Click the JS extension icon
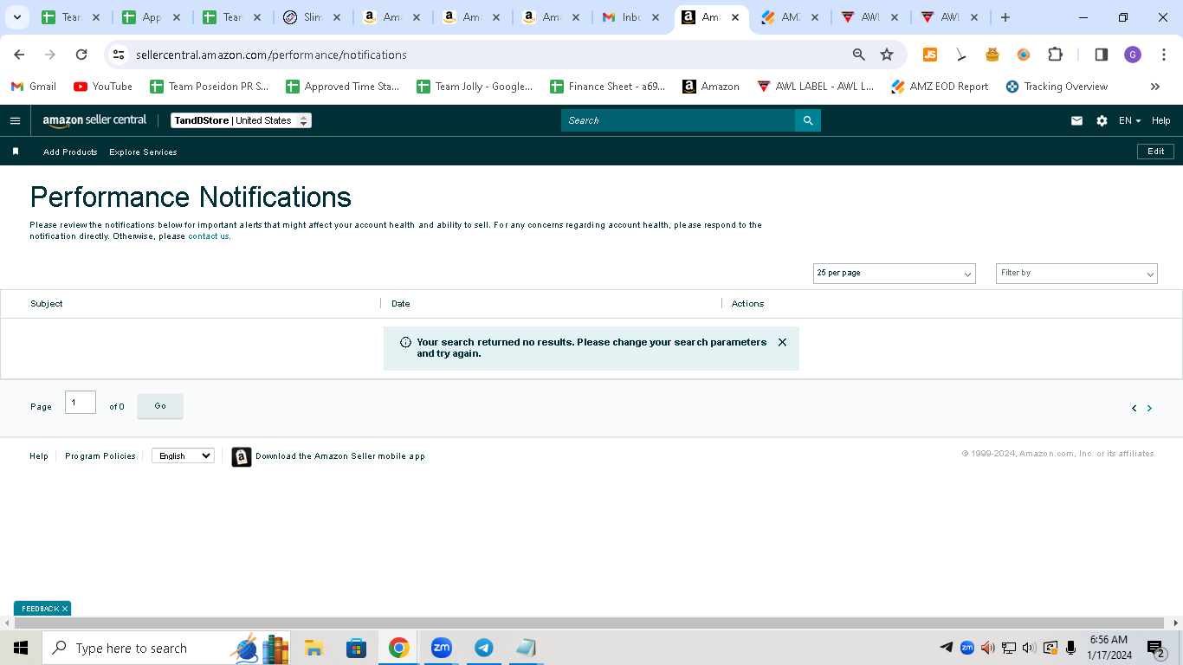1183x665 pixels. (x=930, y=55)
